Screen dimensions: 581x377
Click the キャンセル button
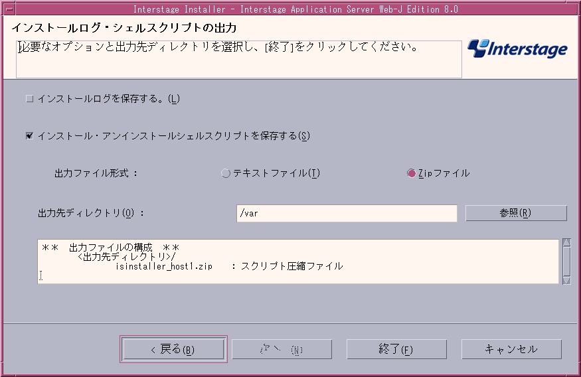[511, 349]
